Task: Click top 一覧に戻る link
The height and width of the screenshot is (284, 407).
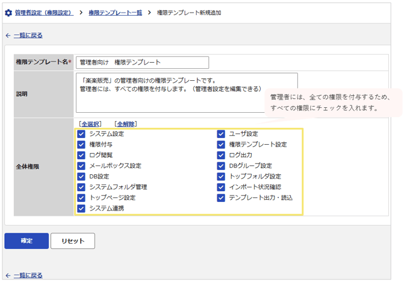Action: (28, 36)
